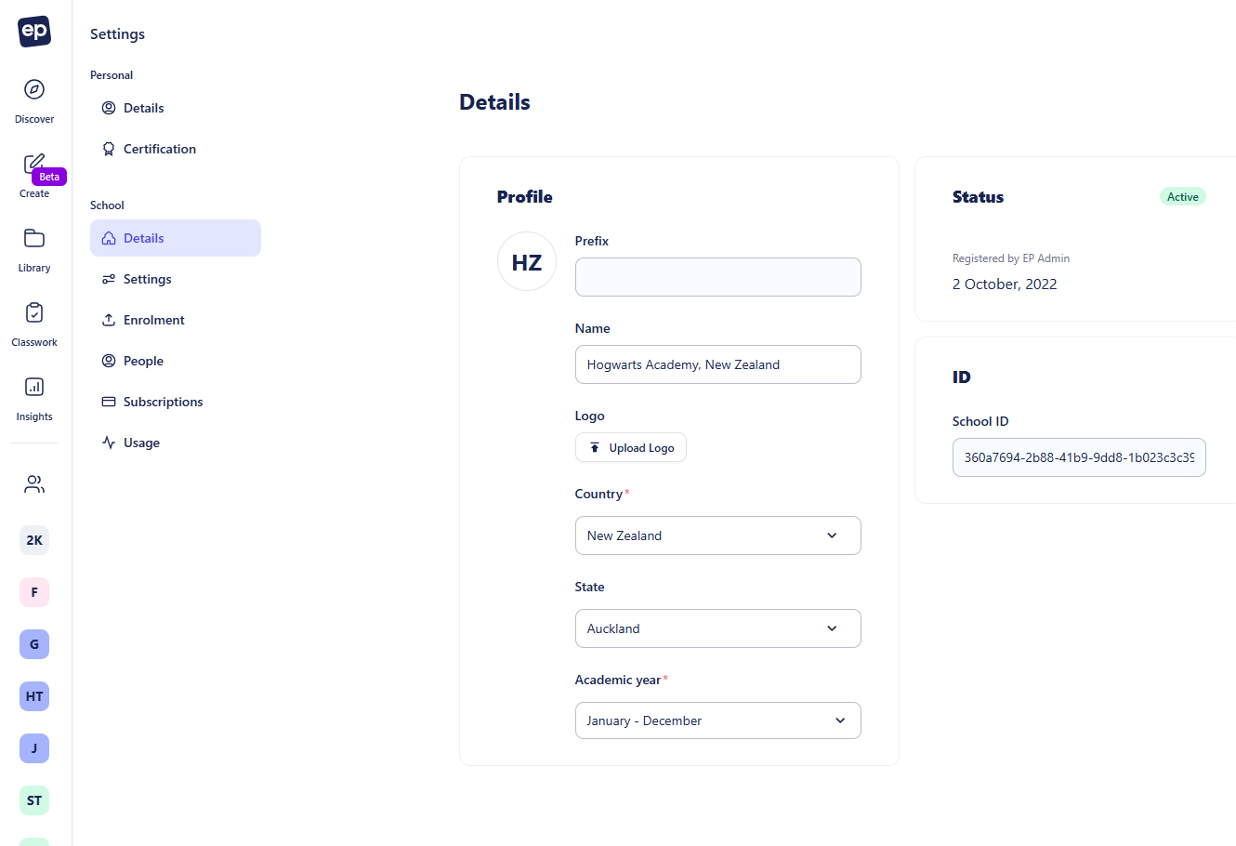Open the Academic year dropdown
The image size is (1236, 846).
pos(718,720)
